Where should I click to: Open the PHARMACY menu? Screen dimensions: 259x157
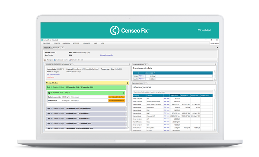click(66, 43)
